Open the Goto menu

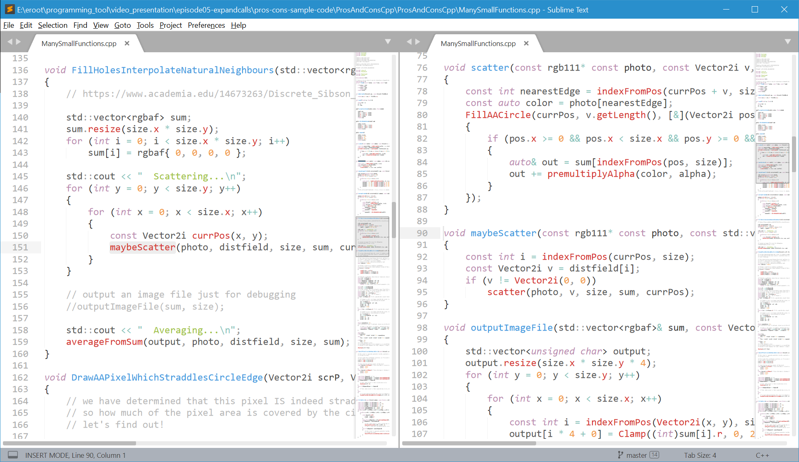pos(123,25)
